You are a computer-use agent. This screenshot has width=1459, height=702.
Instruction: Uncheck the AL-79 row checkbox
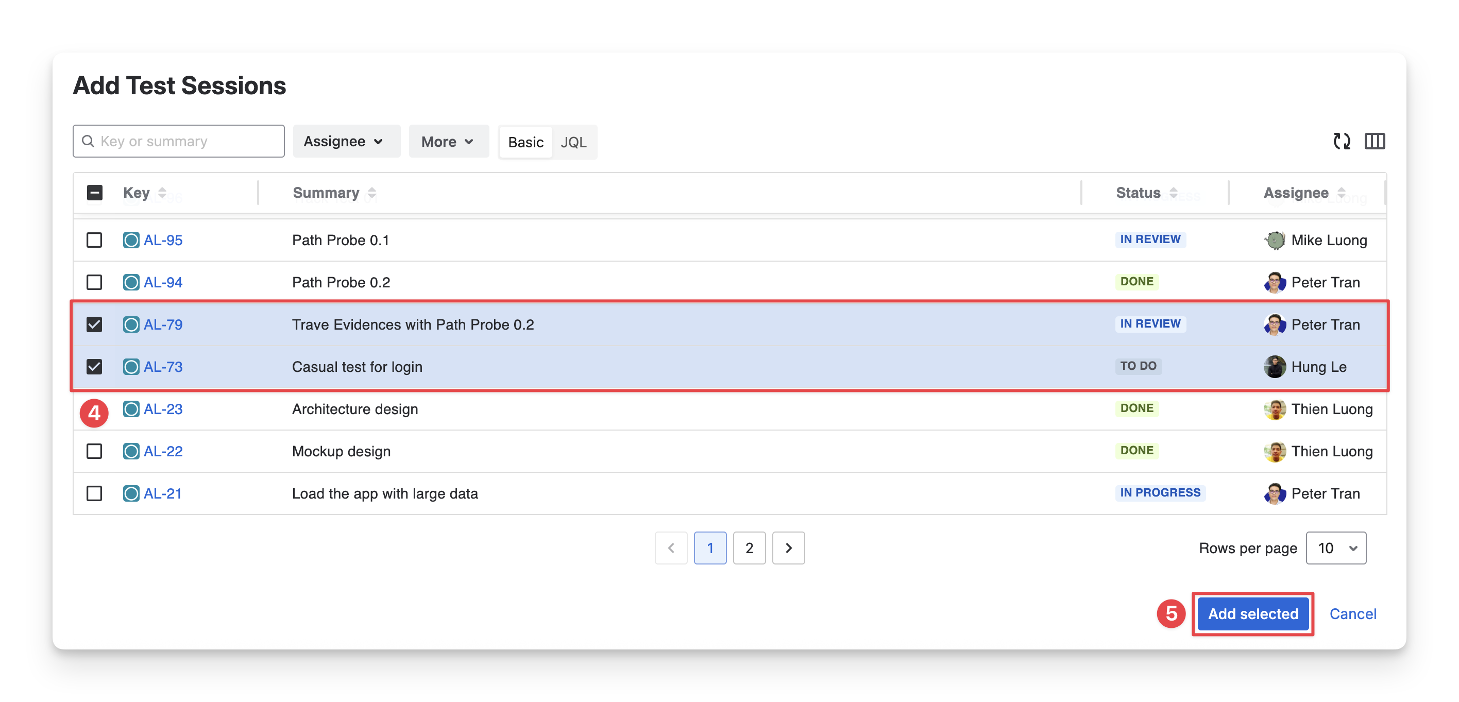tap(94, 324)
